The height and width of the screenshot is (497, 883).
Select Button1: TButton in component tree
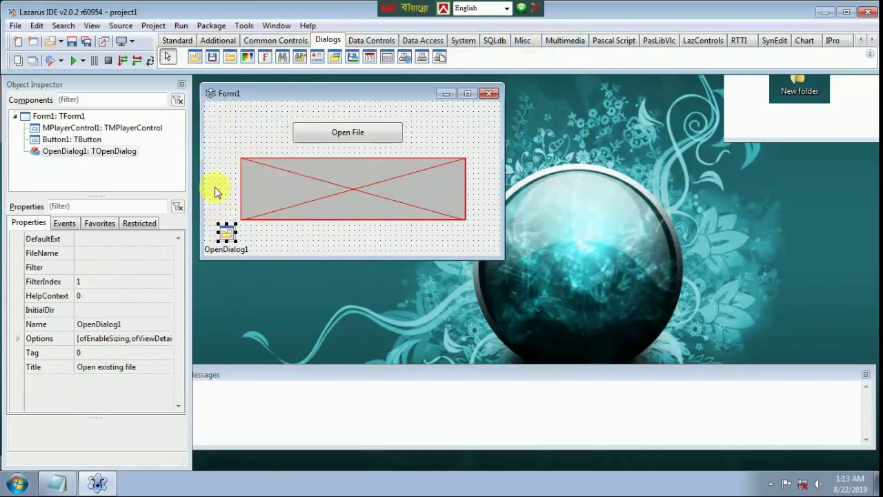(x=72, y=139)
